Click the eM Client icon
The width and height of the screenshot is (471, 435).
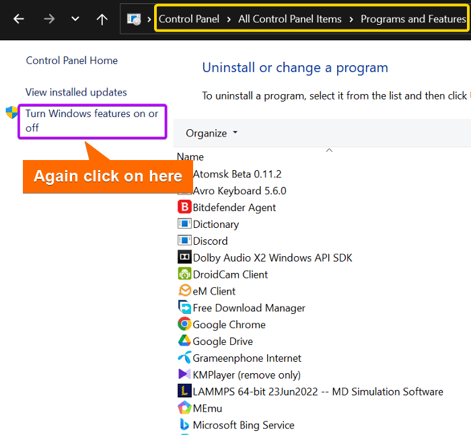(184, 290)
